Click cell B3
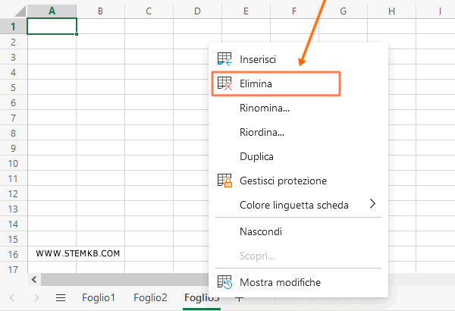 100,57
